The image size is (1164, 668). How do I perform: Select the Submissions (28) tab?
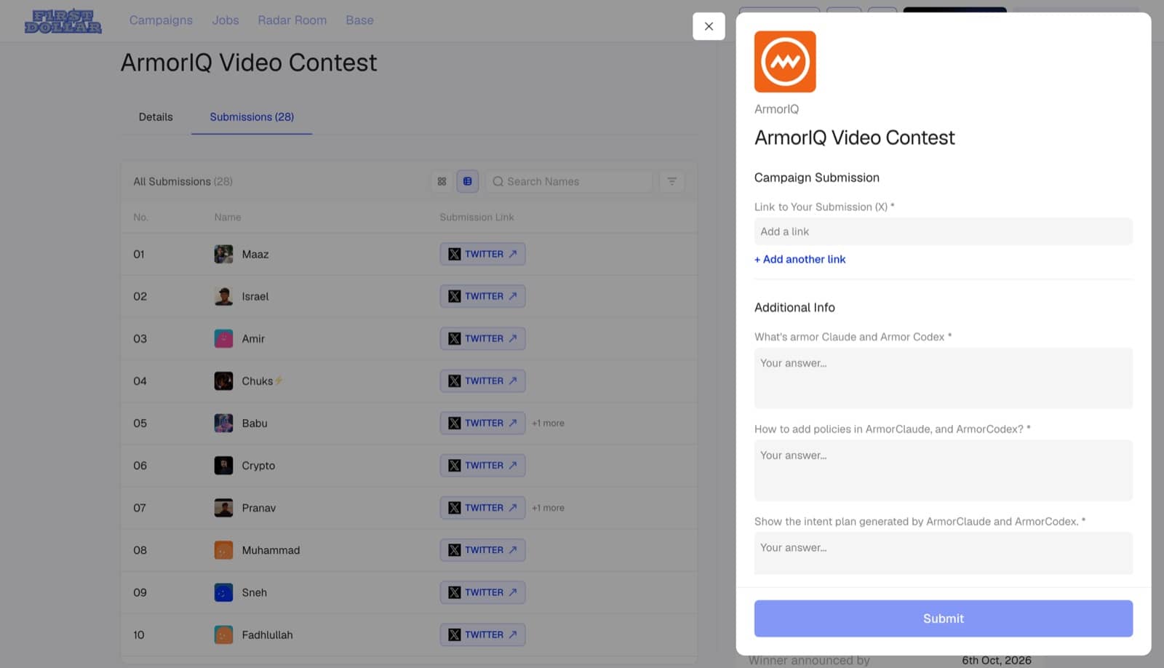[x=252, y=116]
